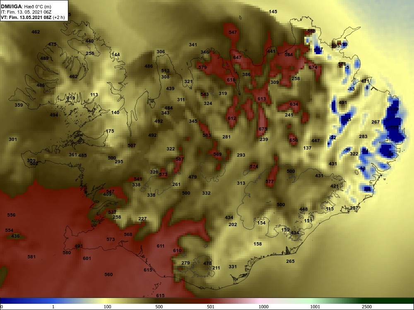Click the map value 409
This screenshot has width=414, height=310.
tap(107, 194)
